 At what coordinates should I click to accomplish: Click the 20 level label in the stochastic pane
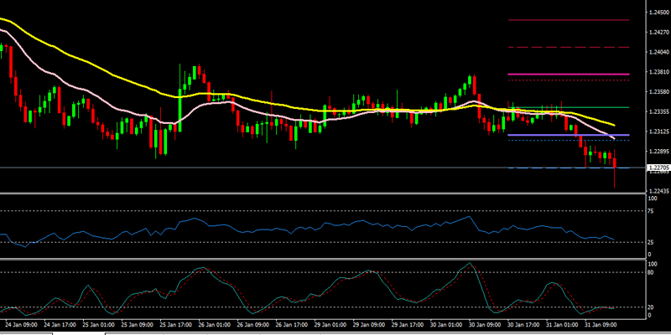[x=652, y=307]
